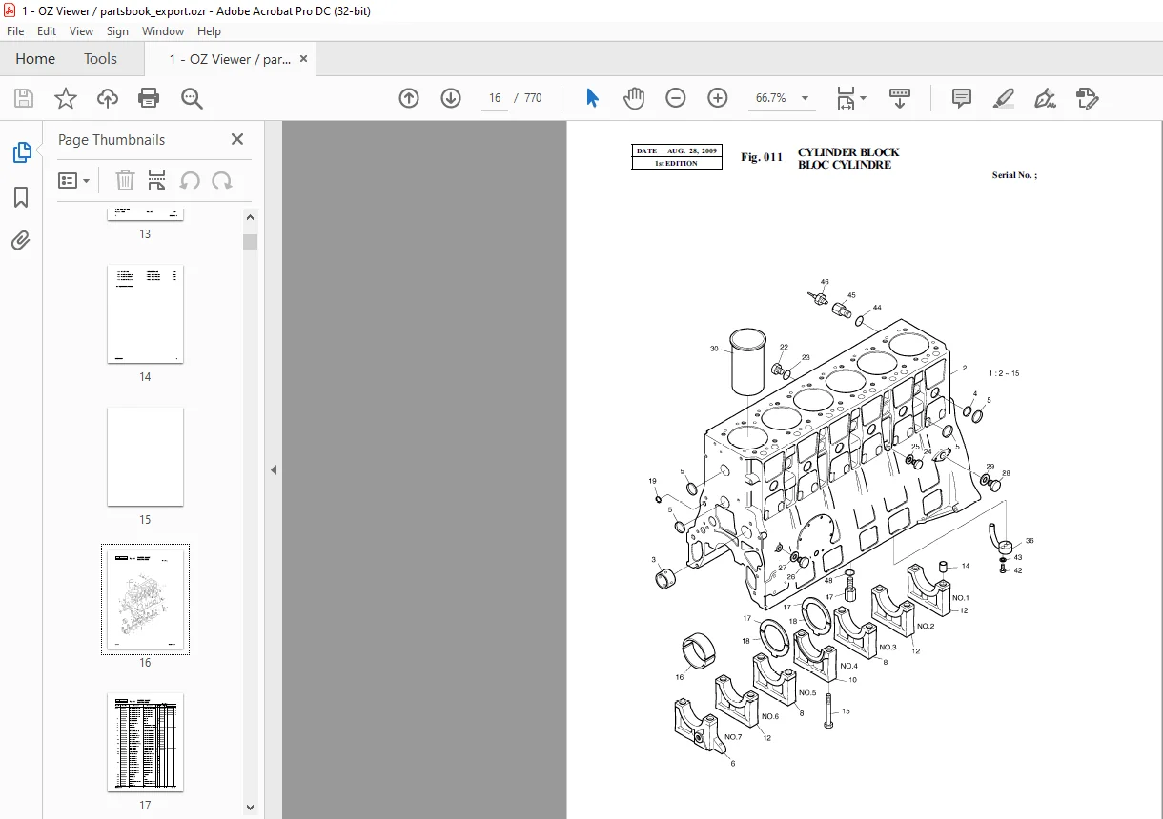
Task: Open Page Thumbnails sidebar icon
Action: [21, 152]
